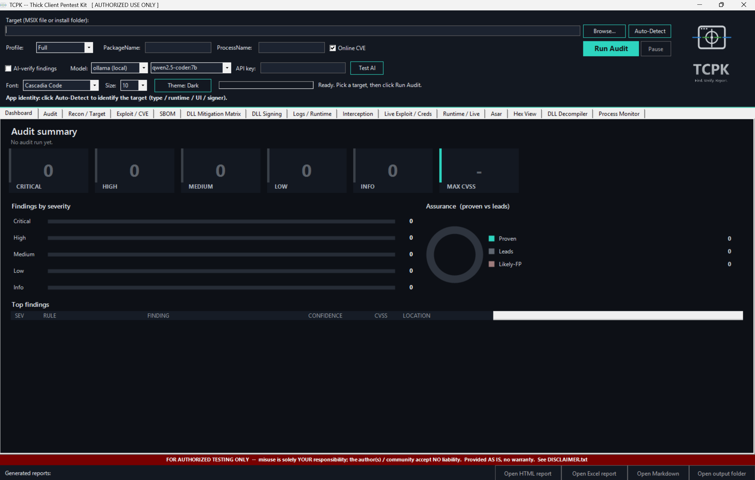Open the Live Exploit / Creds tab
Image resolution: width=755 pixels, height=480 pixels.
click(408, 114)
